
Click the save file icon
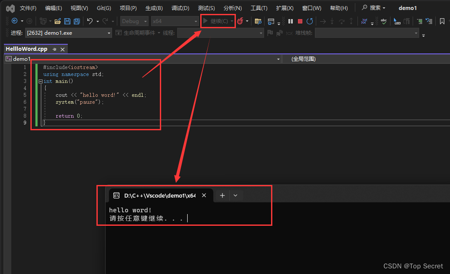tap(67, 21)
